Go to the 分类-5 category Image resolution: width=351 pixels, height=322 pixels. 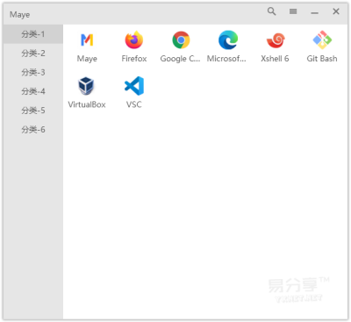click(x=33, y=111)
